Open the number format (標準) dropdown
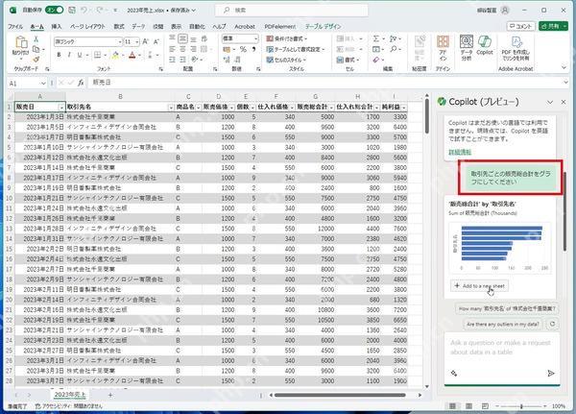This screenshot has height=414, width=576. 255,38
